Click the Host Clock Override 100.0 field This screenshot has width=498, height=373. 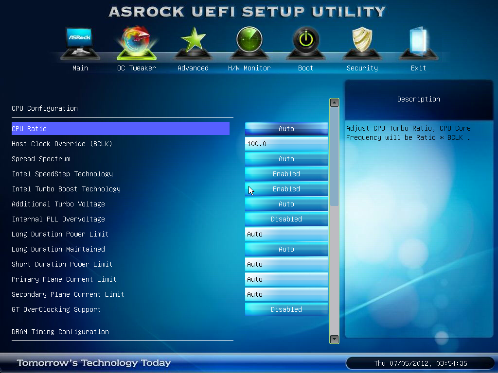pos(286,144)
